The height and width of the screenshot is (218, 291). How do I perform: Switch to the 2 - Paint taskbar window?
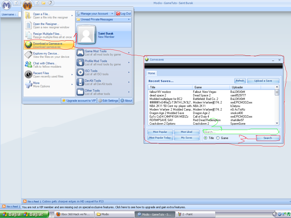tap(195, 214)
